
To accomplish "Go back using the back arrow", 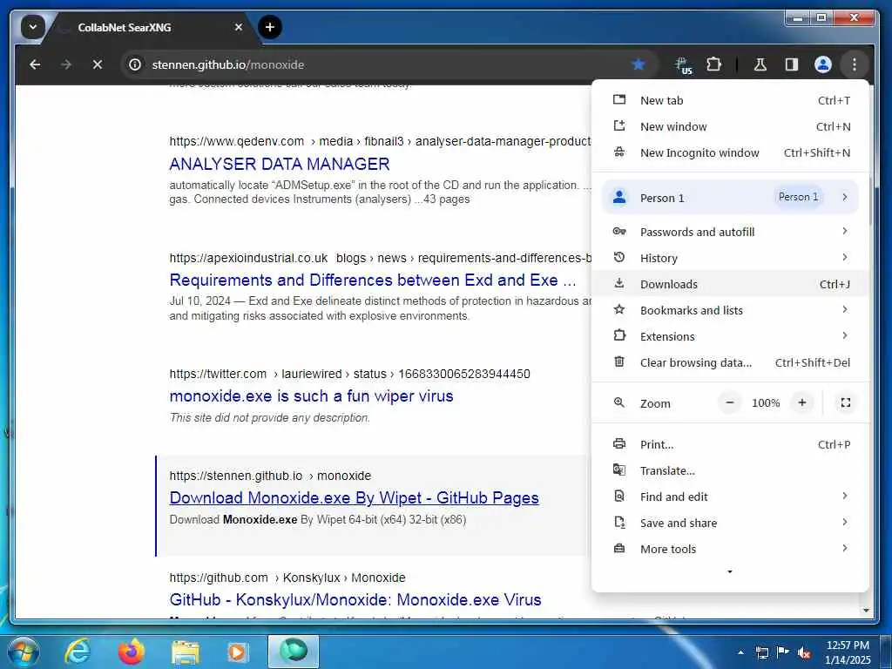I will (x=35, y=64).
